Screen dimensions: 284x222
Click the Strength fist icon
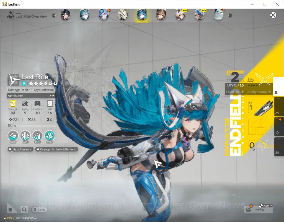[x=13, y=104]
